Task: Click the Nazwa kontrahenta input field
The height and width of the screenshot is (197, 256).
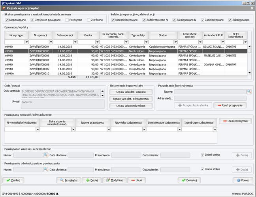Action: point(210,92)
